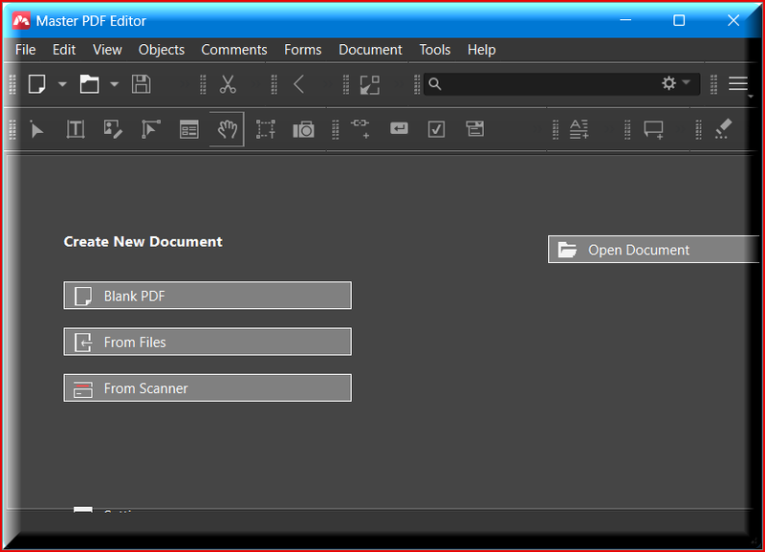Screen dimensions: 765x552
Task: Click the Cut scissors icon
Action: click(x=228, y=84)
